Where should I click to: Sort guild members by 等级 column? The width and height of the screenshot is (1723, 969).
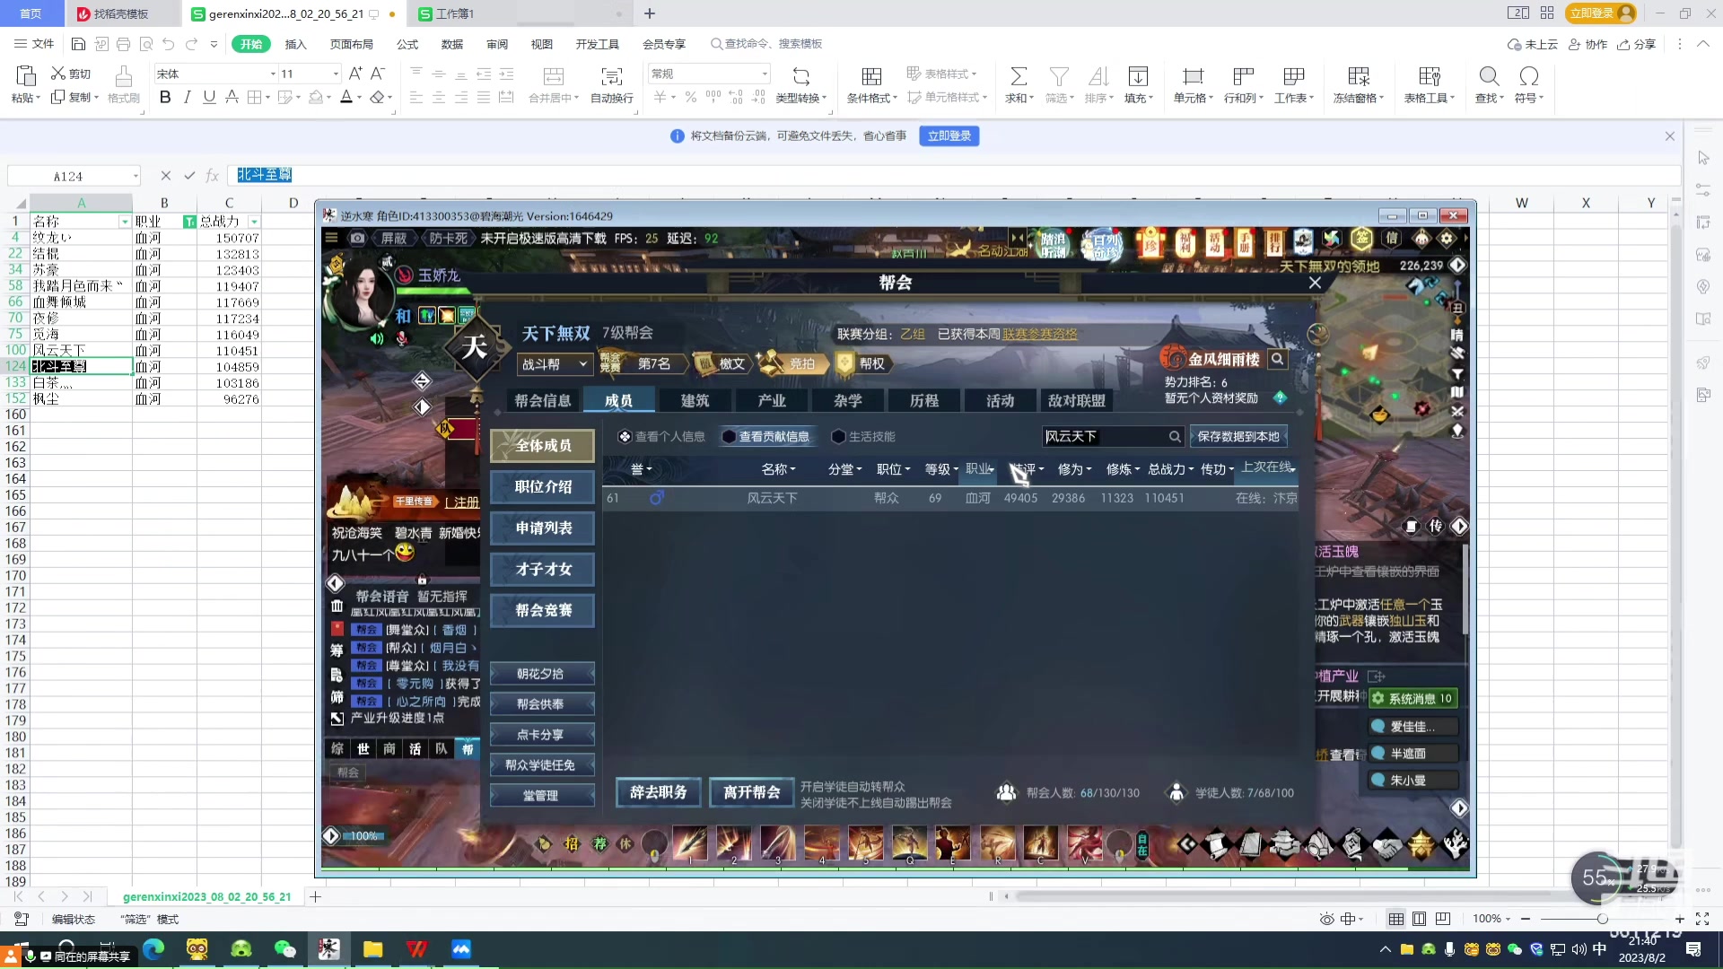pyautogui.click(x=941, y=469)
